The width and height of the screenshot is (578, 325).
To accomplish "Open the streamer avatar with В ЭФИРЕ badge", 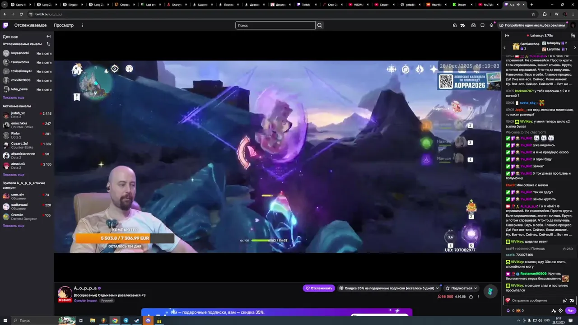I will coord(65,293).
